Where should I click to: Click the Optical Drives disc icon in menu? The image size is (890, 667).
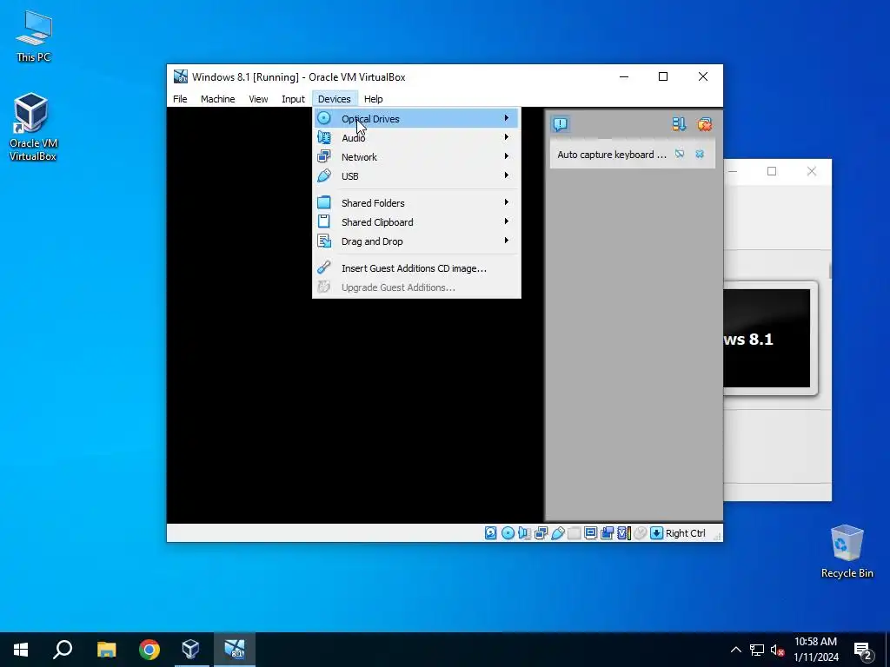(324, 118)
